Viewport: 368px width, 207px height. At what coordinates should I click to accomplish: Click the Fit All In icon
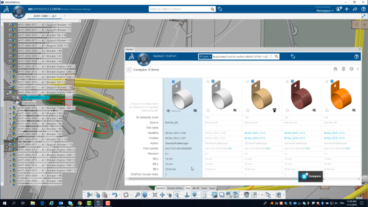click(x=155, y=195)
